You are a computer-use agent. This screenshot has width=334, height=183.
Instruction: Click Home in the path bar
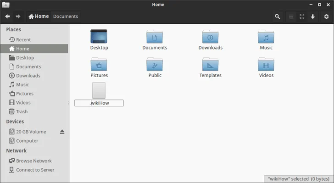pos(39,17)
